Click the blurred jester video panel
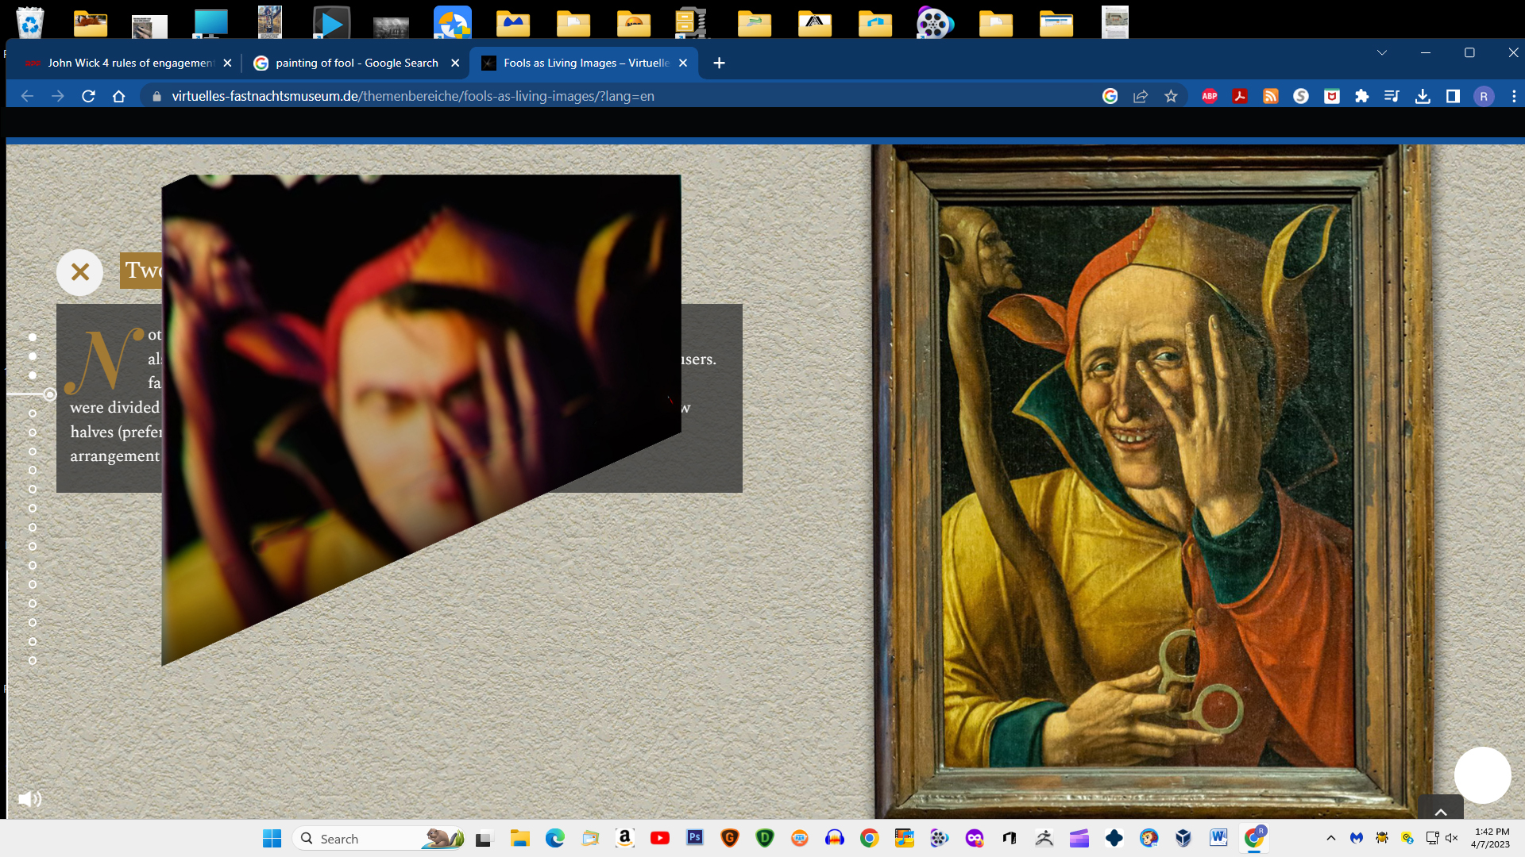This screenshot has height=857, width=1525. (x=421, y=397)
